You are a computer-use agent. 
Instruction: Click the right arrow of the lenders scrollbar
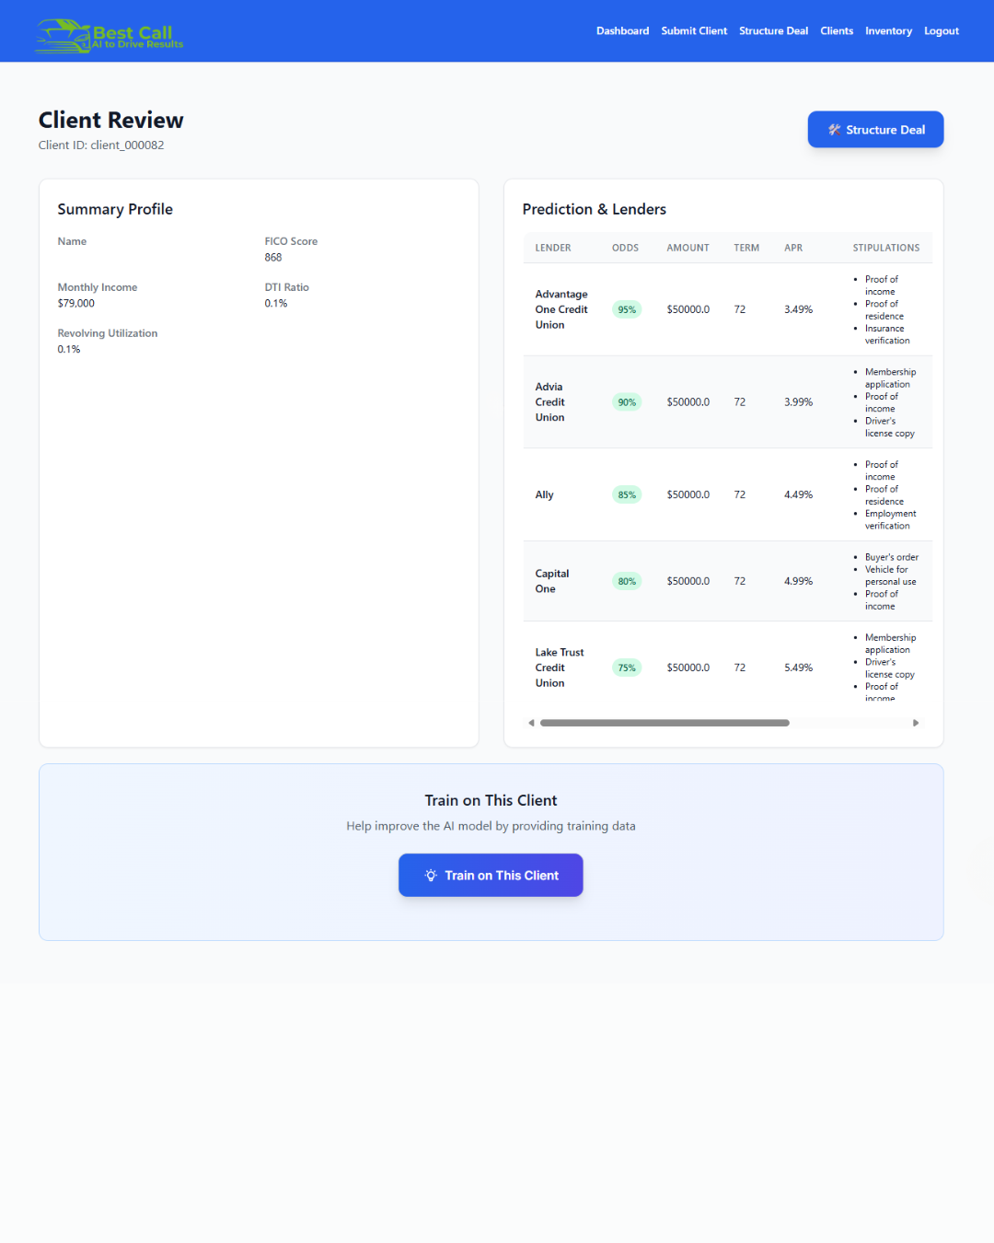(916, 723)
